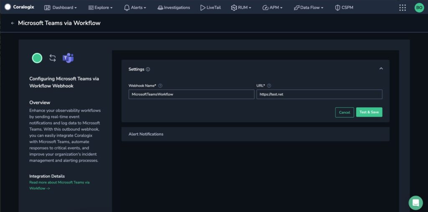Click the Coralogix logo icon
This screenshot has width=428, height=212.
8,7
